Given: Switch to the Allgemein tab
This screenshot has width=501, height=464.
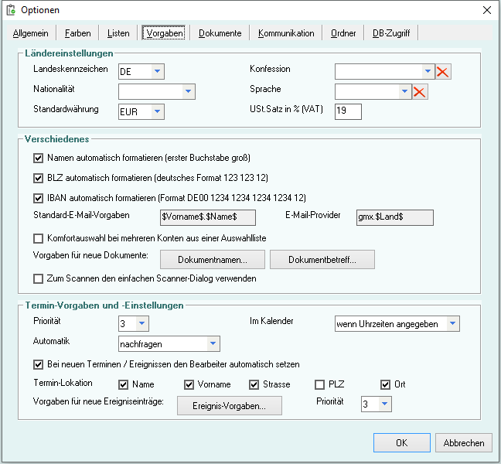Looking at the screenshot, I should pyautogui.click(x=31, y=33).
